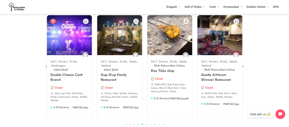Image resolution: width=289 pixels, height=127 pixels.
Task: Click the Restaurants in Multan logo
Action: [16, 7]
